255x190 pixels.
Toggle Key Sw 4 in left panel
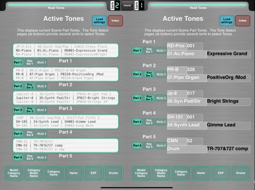[30, 134]
